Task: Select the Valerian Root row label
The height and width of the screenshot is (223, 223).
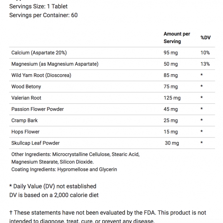Action: [26, 98]
